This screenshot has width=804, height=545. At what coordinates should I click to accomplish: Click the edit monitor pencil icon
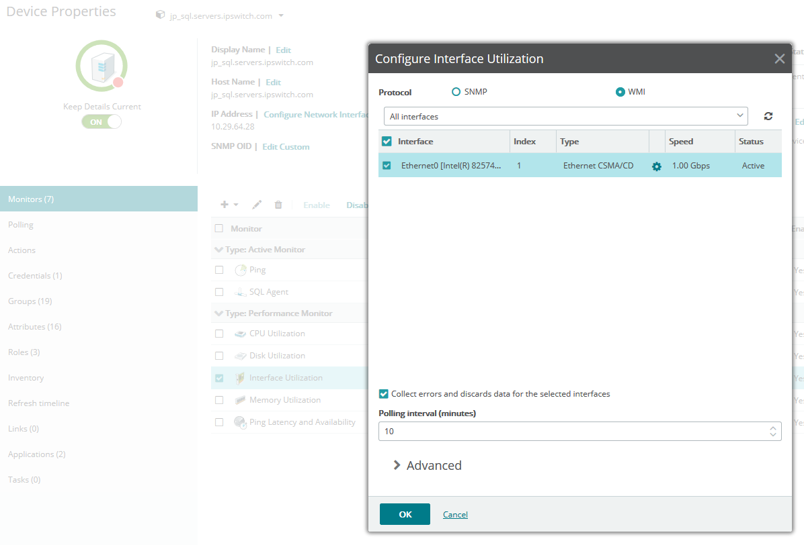point(257,205)
